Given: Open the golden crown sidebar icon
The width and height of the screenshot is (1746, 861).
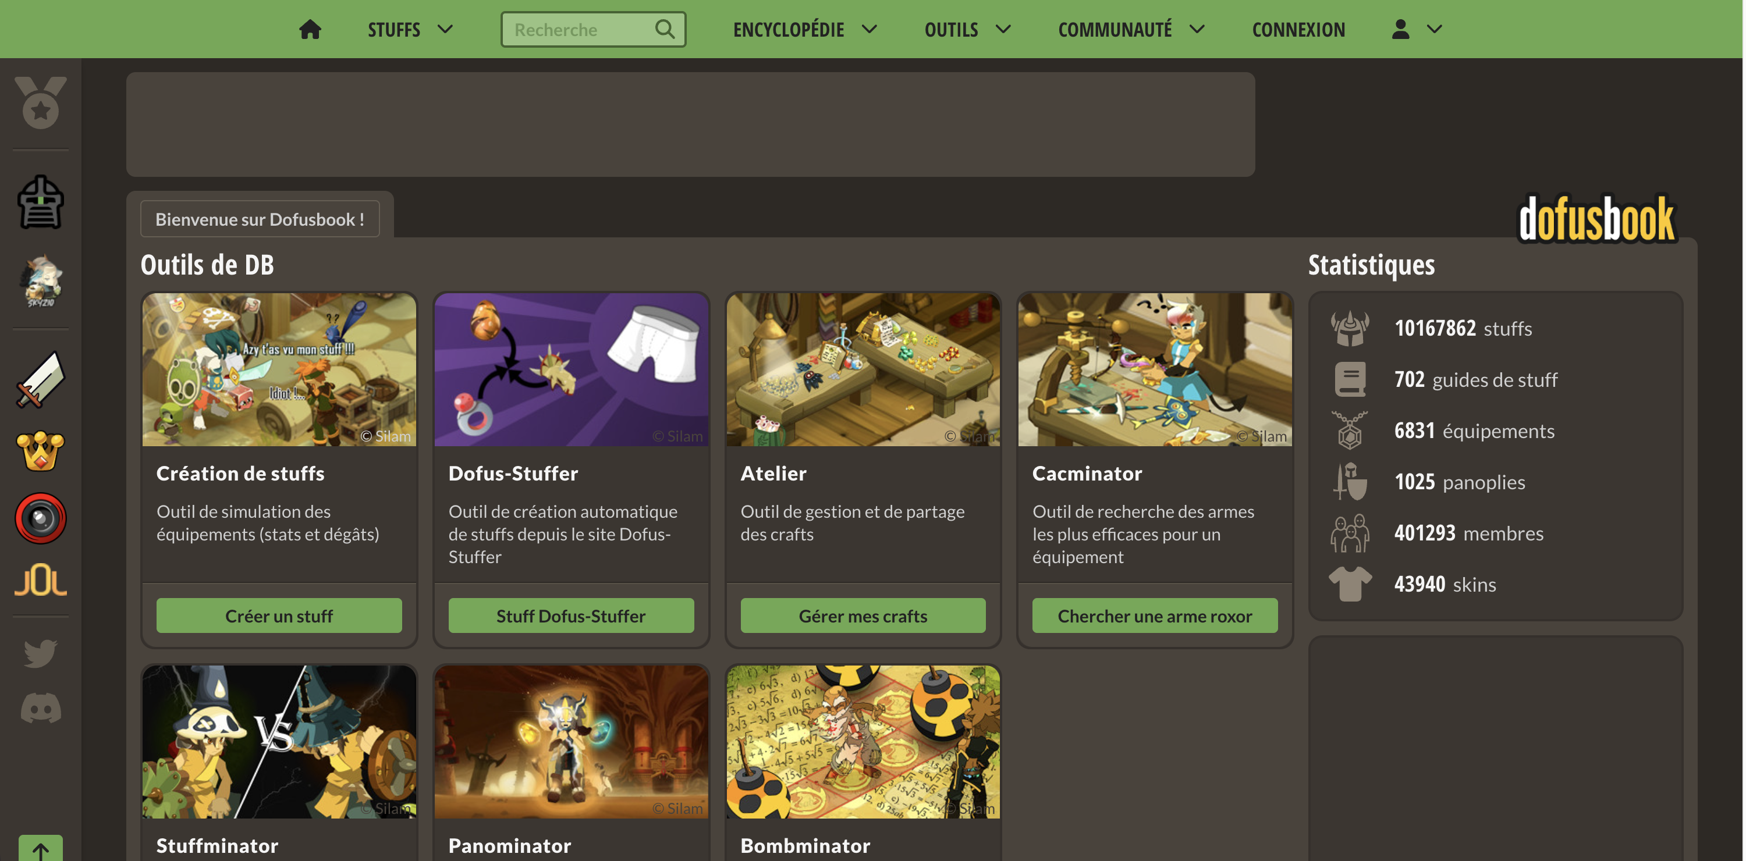Looking at the screenshot, I should coord(41,450).
